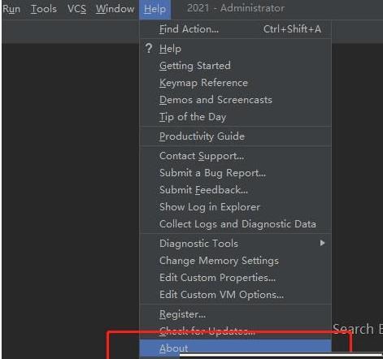Click the question mark Help icon
This screenshot has height=359, width=383.
coord(149,49)
